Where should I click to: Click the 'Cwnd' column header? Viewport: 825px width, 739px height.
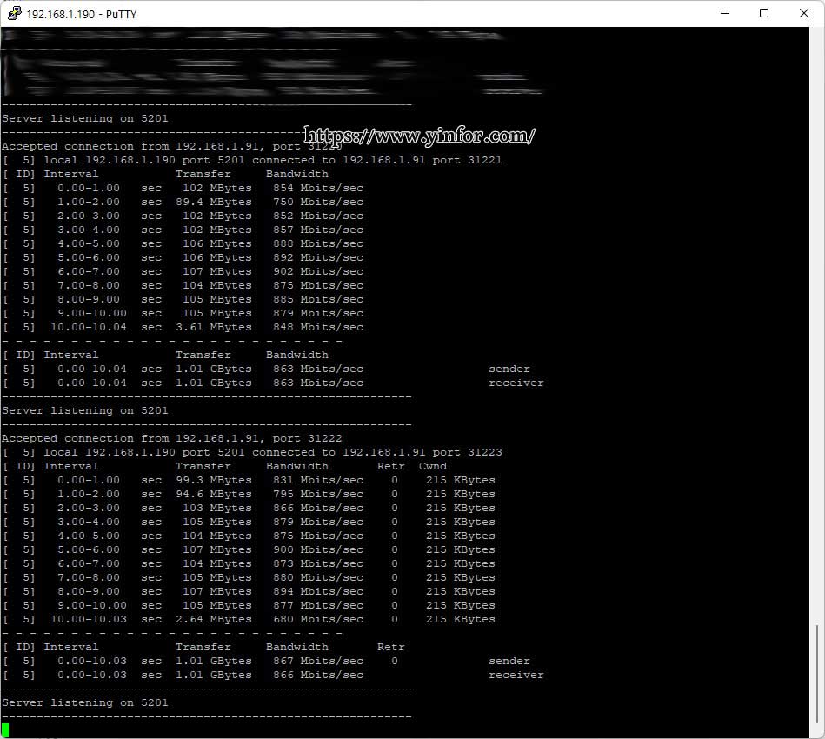click(432, 466)
